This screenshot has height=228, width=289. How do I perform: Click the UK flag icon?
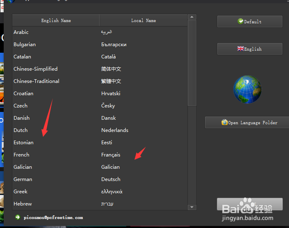pos(241,49)
